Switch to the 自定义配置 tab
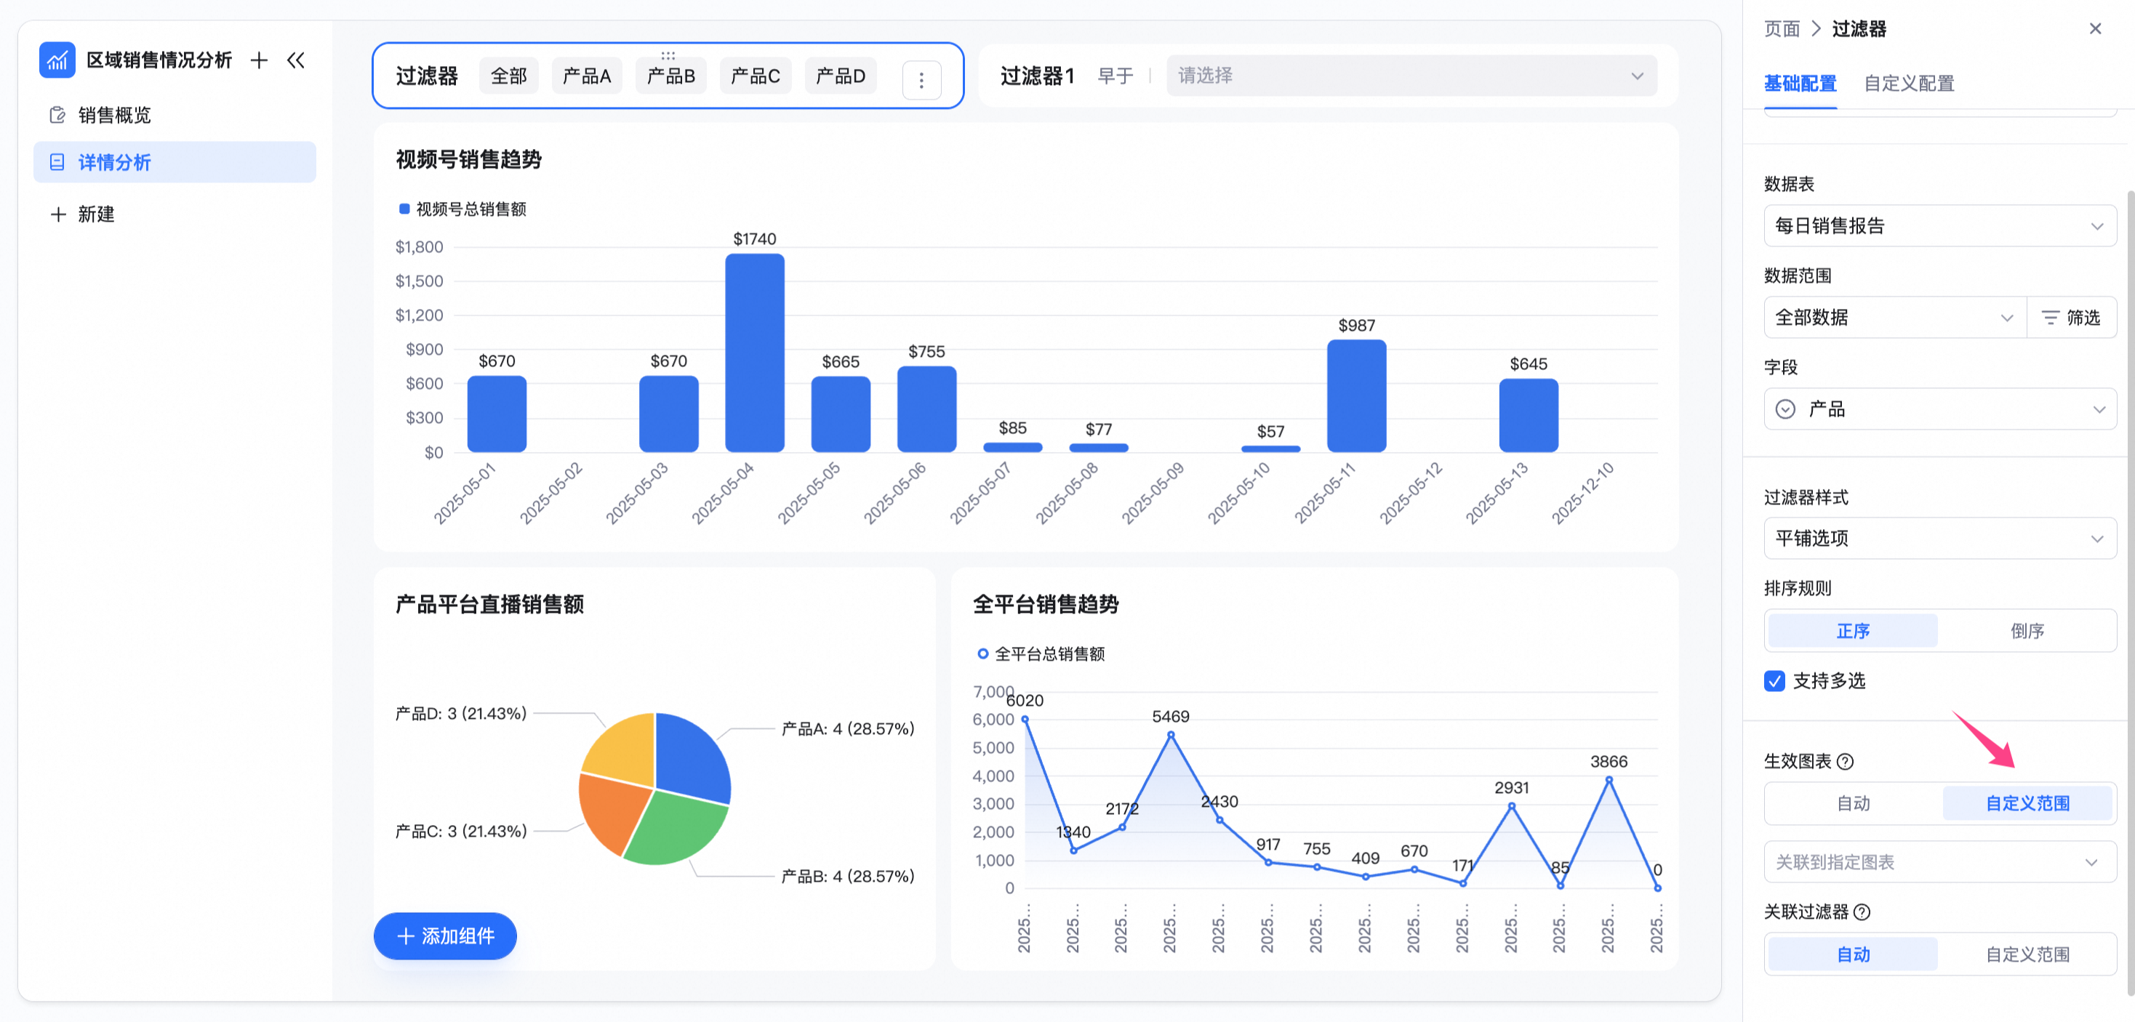The image size is (2135, 1022). click(1908, 83)
